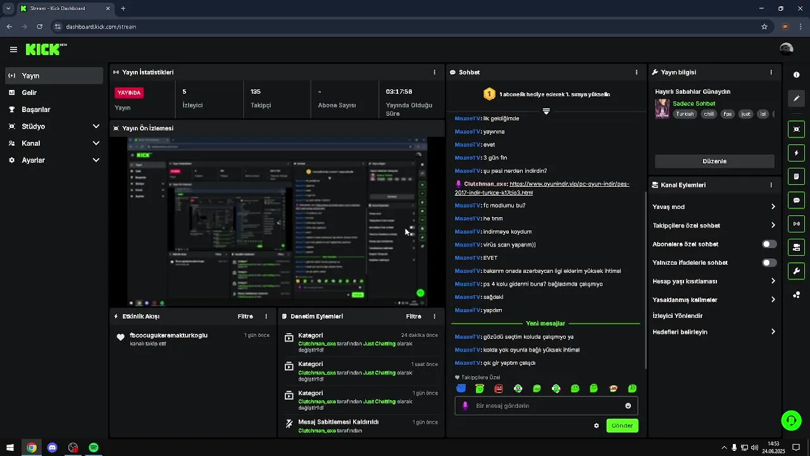Open the info icon in the right sidebar

(796, 75)
